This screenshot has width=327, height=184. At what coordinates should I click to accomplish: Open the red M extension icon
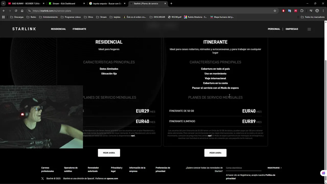click(x=296, y=11)
